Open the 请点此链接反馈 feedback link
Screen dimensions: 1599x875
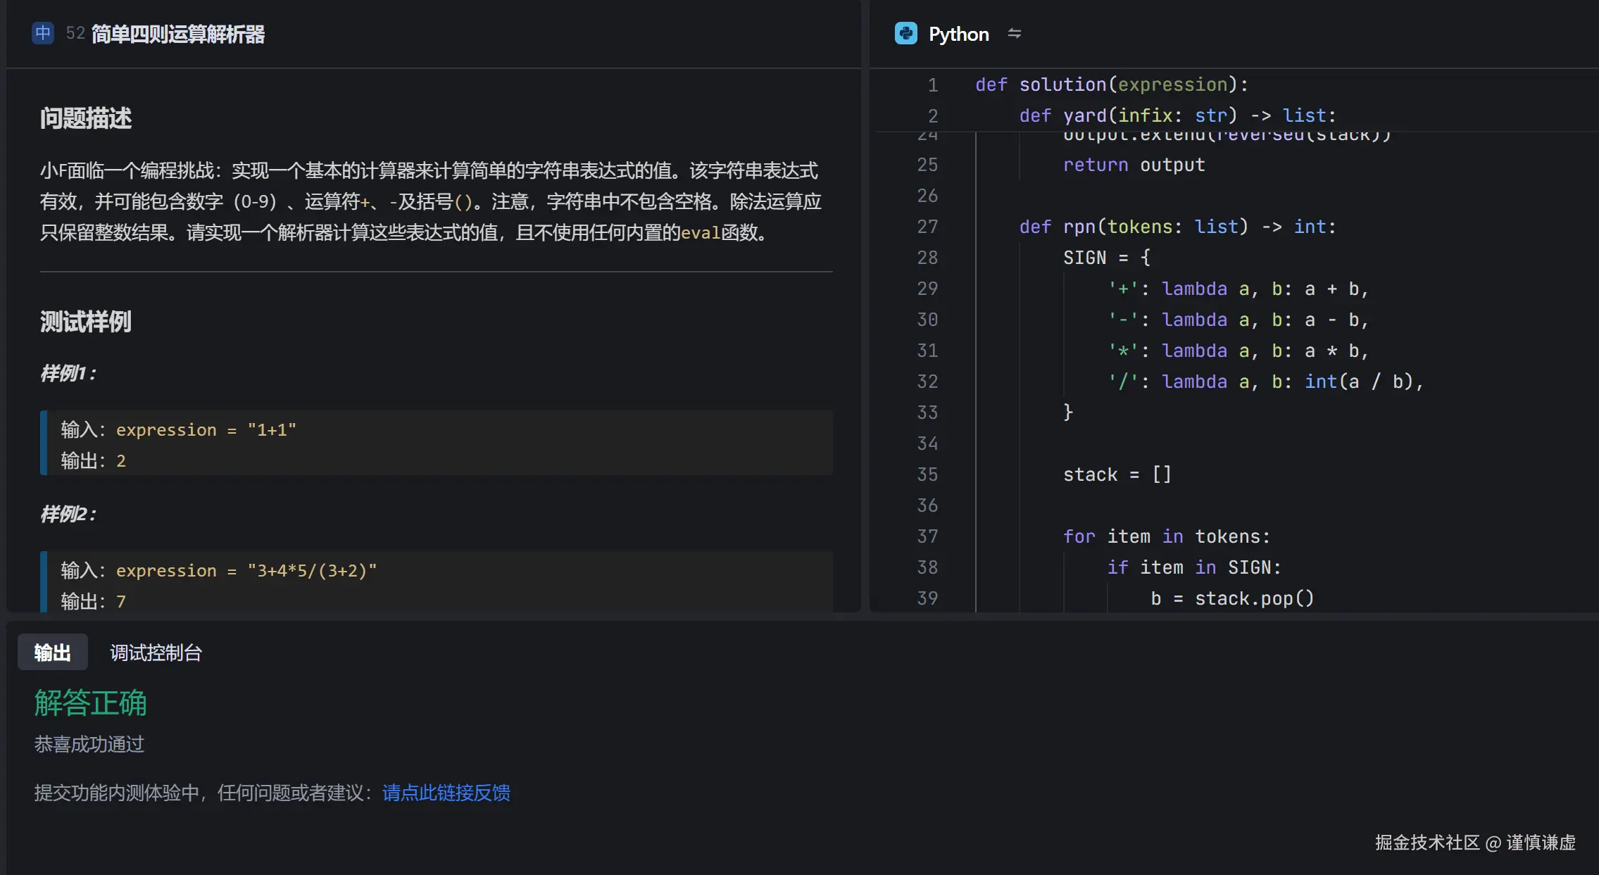(446, 793)
